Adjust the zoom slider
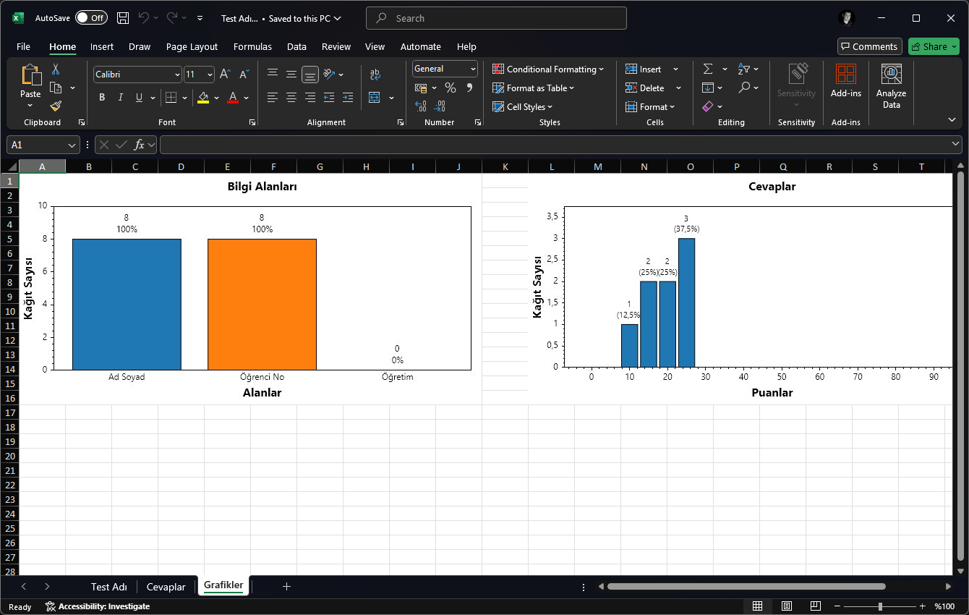 pos(881,606)
